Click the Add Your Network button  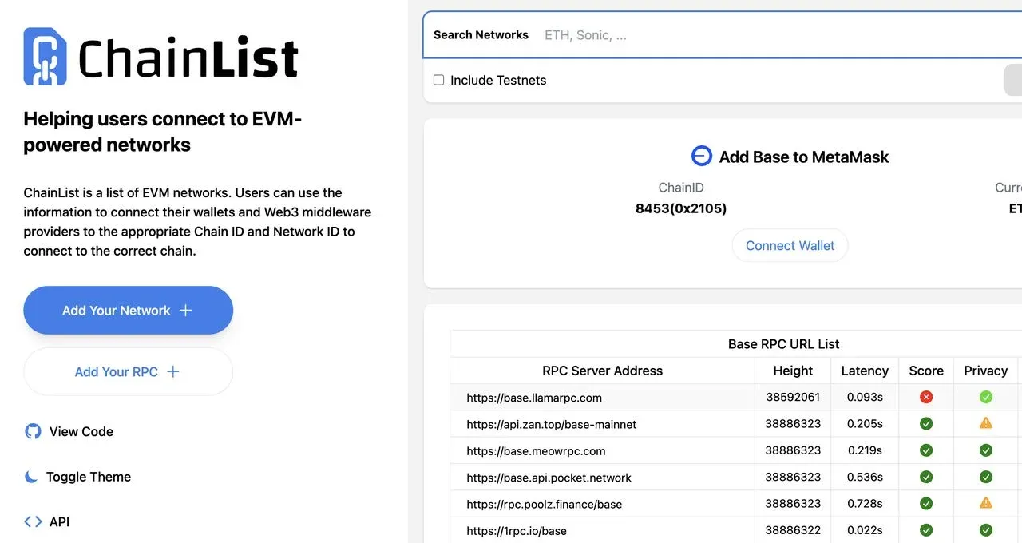[128, 310]
